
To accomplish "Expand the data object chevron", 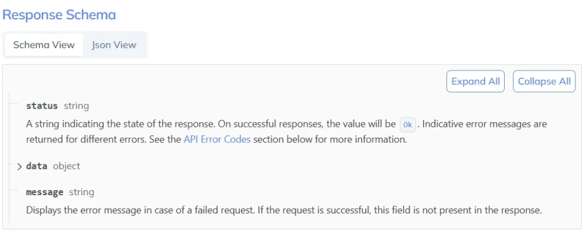I will pyautogui.click(x=20, y=167).
